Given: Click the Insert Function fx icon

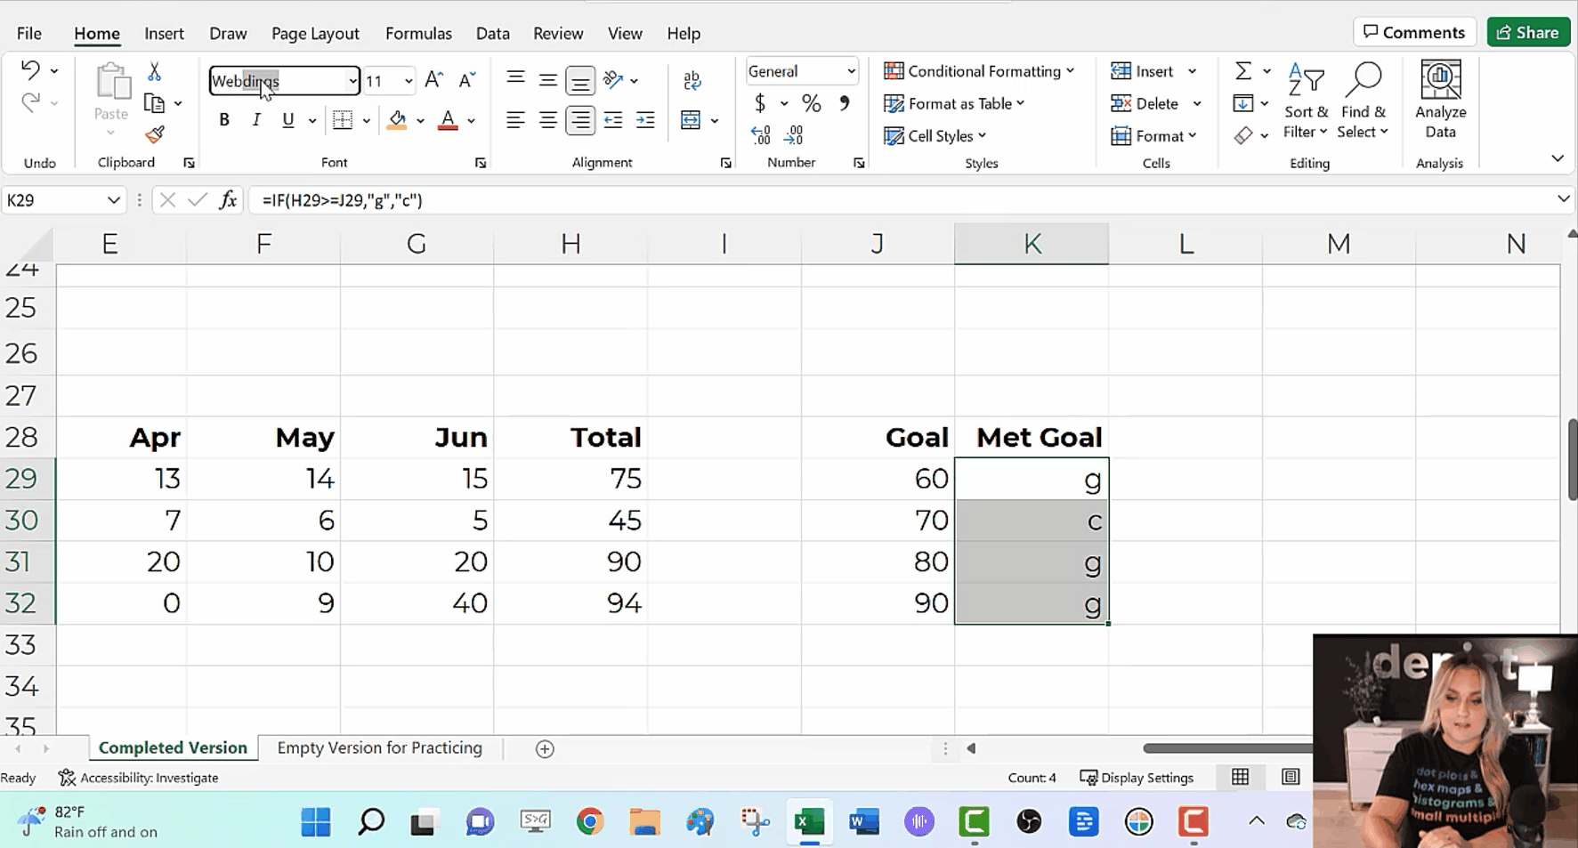Looking at the screenshot, I should (x=228, y=200).
